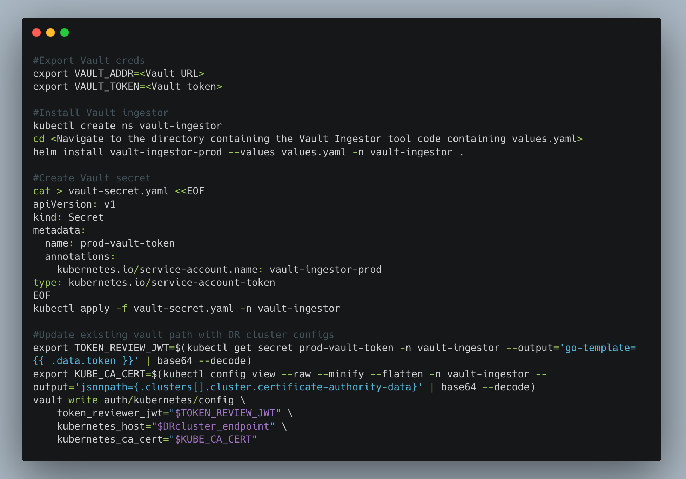Viewport: 686px width, 479px height.
Task: Click the yellow minimize window dot
Action: tap(51, 33)
